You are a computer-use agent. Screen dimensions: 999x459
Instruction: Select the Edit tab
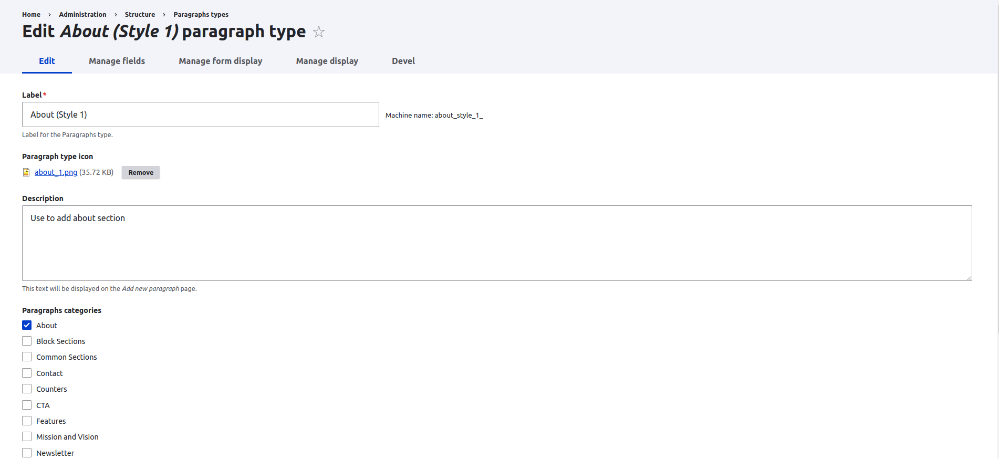pos(47,61)
